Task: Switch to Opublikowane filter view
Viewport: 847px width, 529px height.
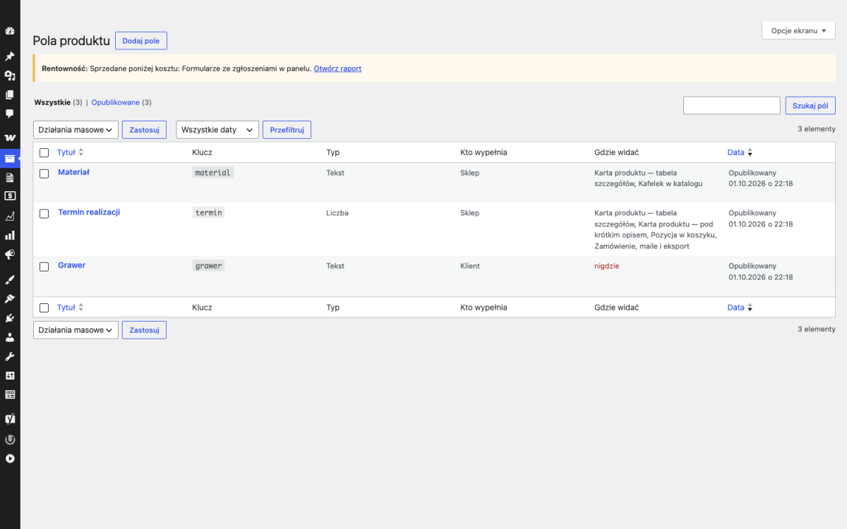Action: (116, 102)
